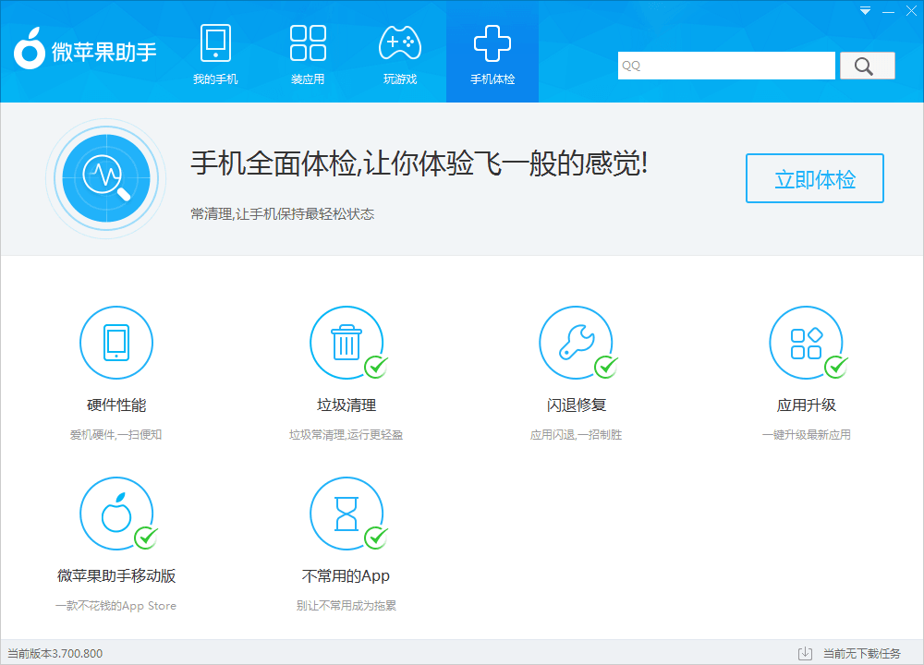Click the QQ search input field
Viewport: 924px width, 665px height.
click(726, 66)
